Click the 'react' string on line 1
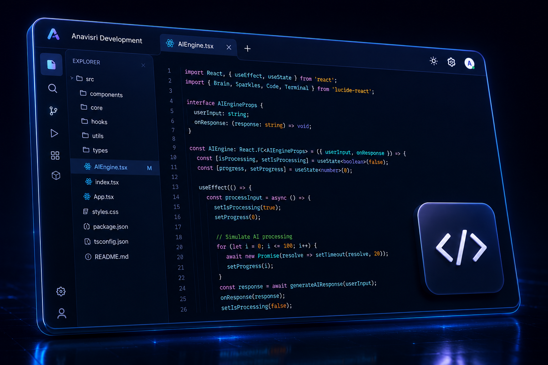The height and width of the screenshot is (365, 548). [x=325, y=79]
